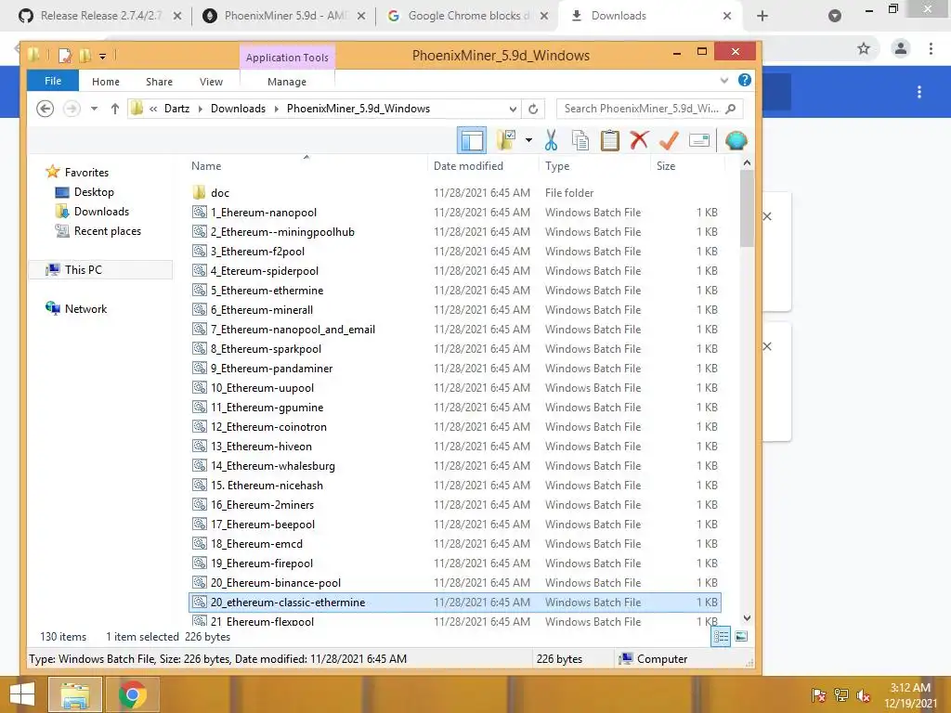Switch to the Home ribbon tab
The image size is (951, 713).
[x=106, y=82]
